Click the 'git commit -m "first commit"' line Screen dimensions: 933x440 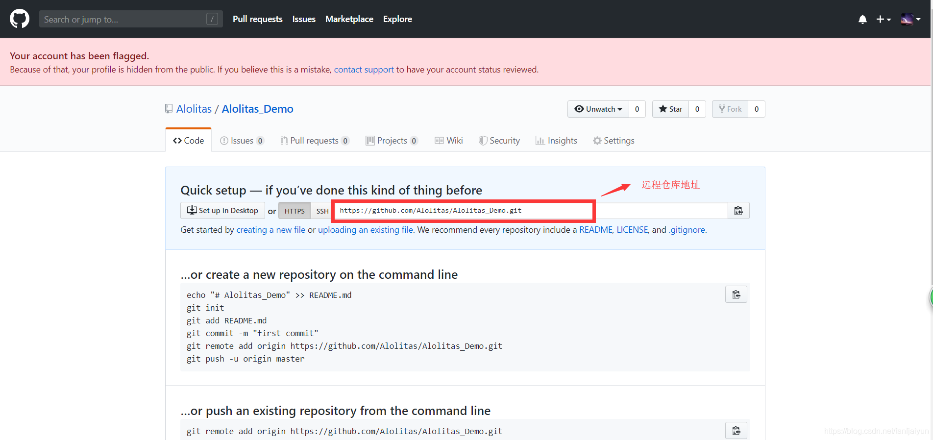(252, 333)
